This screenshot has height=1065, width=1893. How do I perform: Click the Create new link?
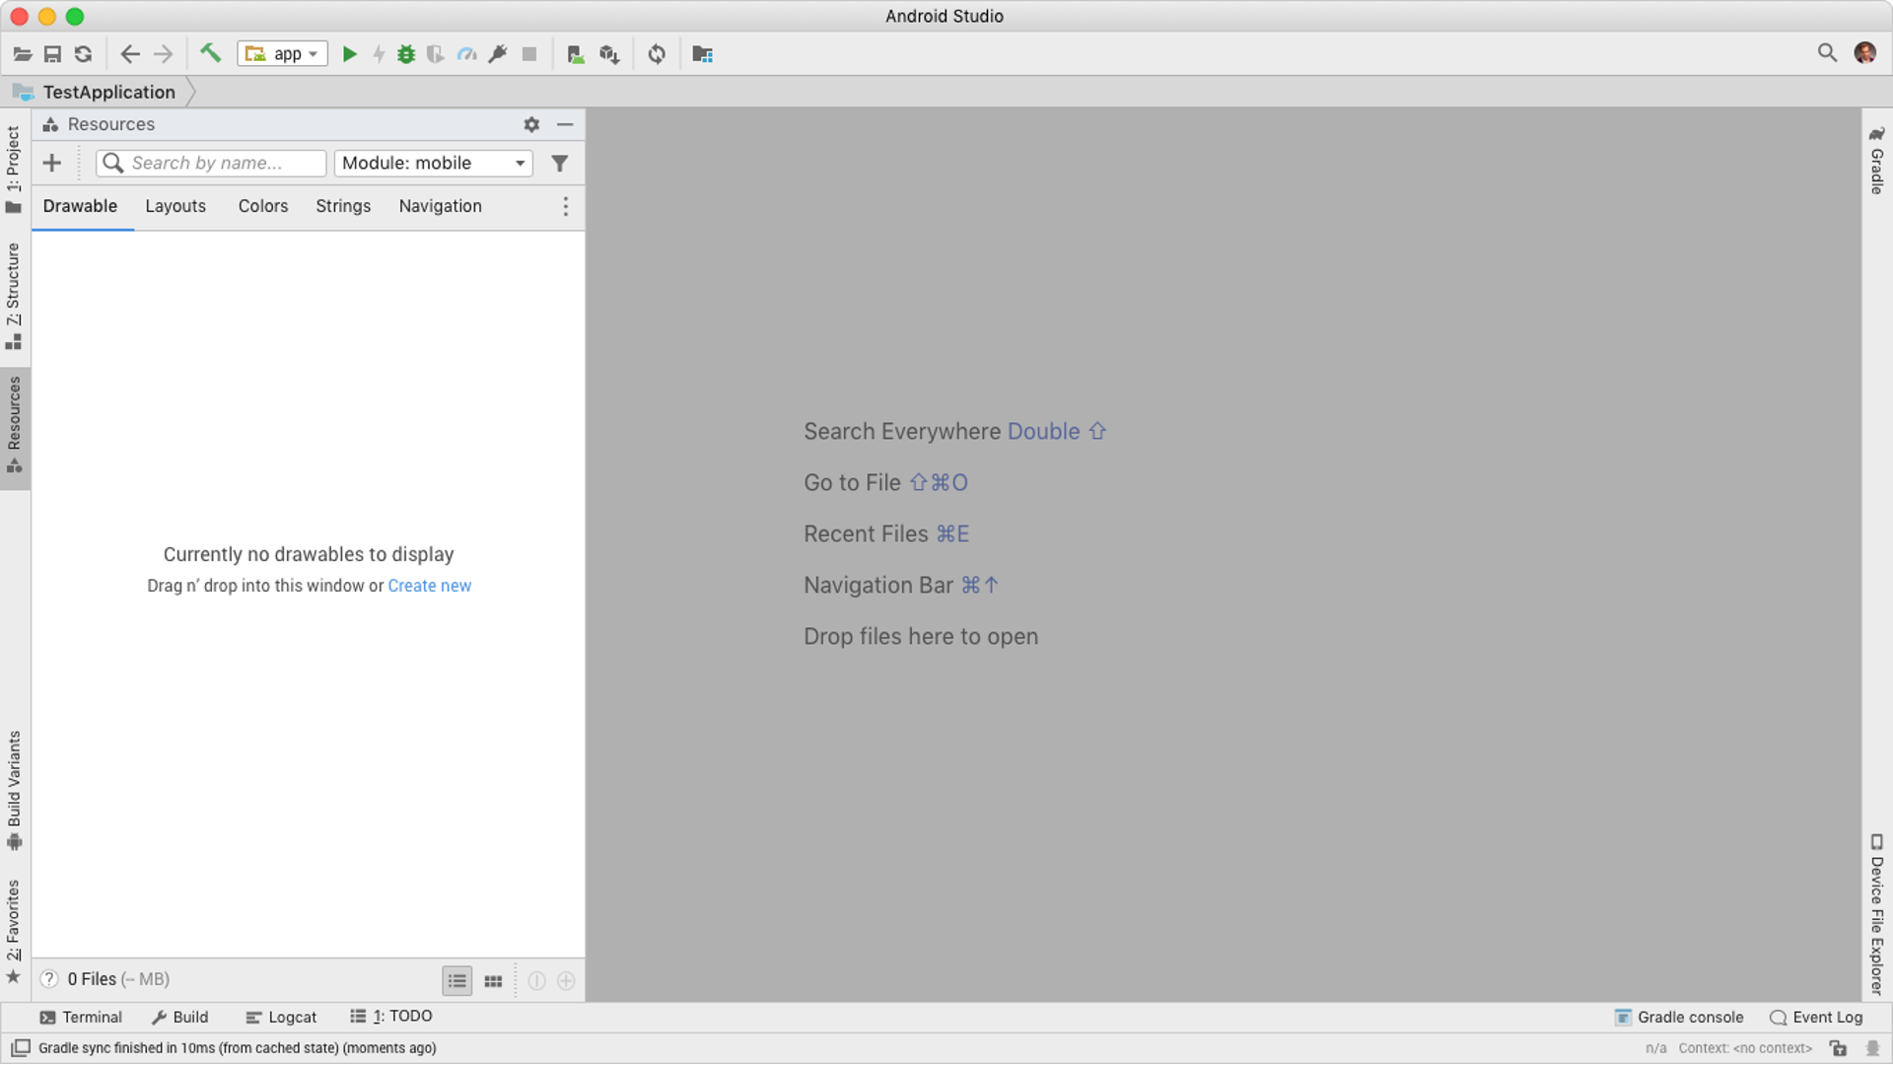pyautogui.click(x=429, y=586)
